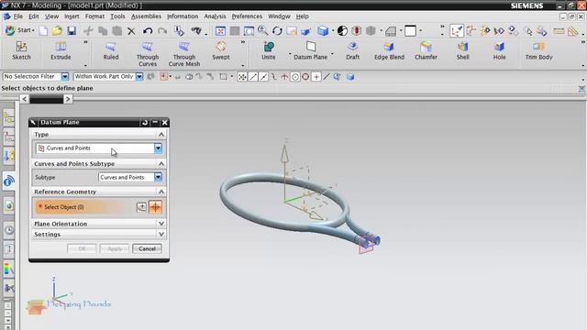Click the Apply button in dialog
587x330 pixels.
[x=115, y=248]
